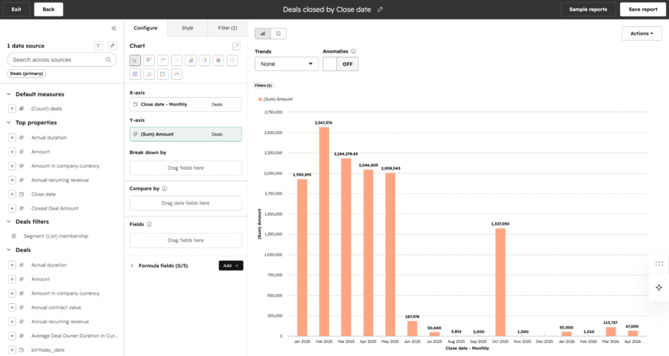The width and height of the screenshot is (669, 356).
Task: Click in Search across sources field
Action: coord(62,59)
